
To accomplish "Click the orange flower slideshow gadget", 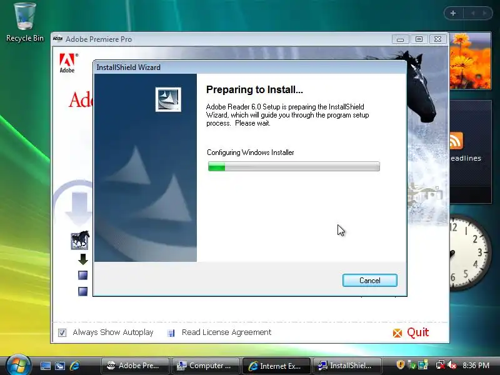I will tap(471, 61).
